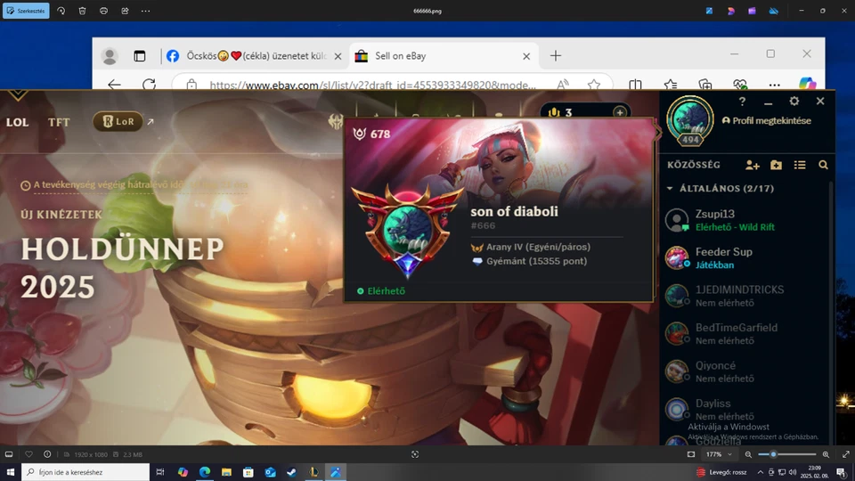
Task: Print the image using the printer icon
Action: [103, 11]
